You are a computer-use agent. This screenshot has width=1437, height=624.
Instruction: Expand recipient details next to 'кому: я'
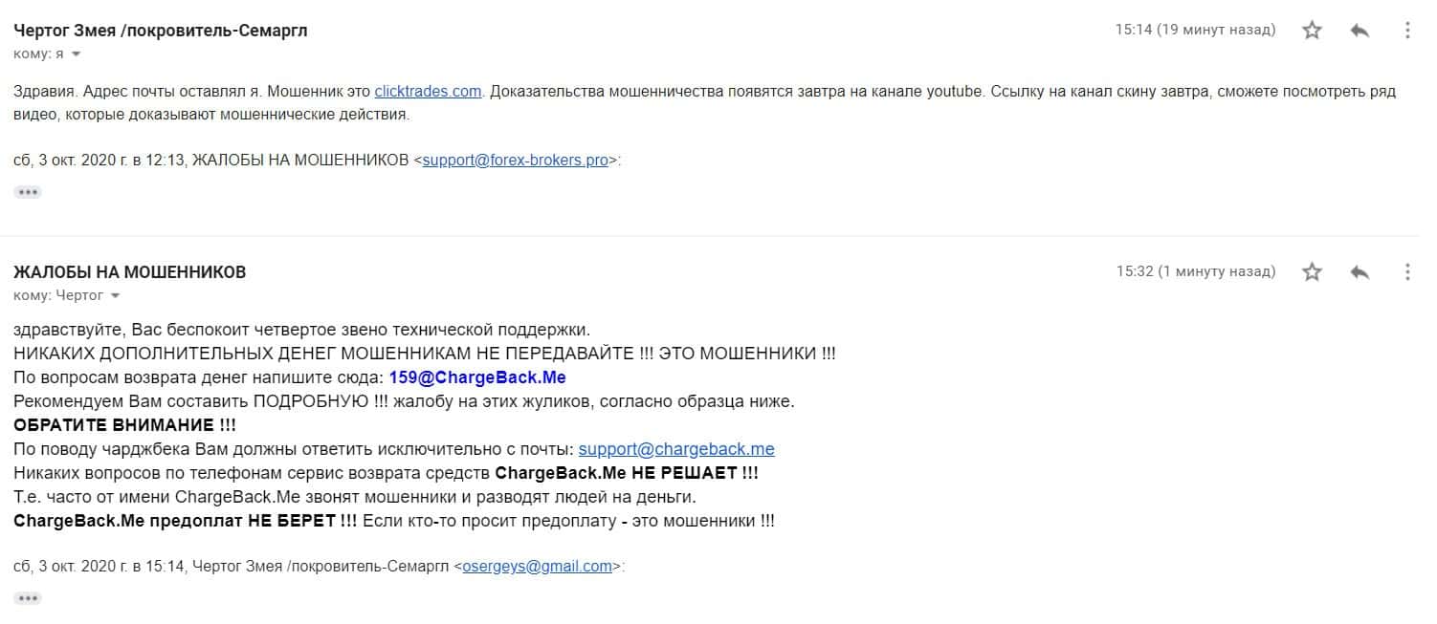[x=77, y=54]
